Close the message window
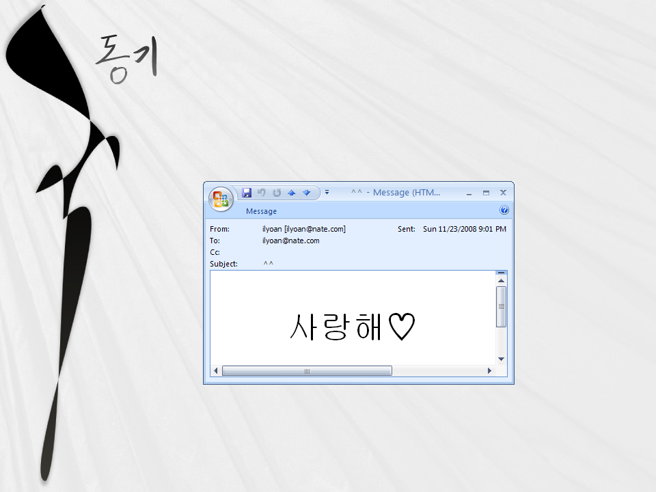The image size is (656, 492). (x=504, y=193)
